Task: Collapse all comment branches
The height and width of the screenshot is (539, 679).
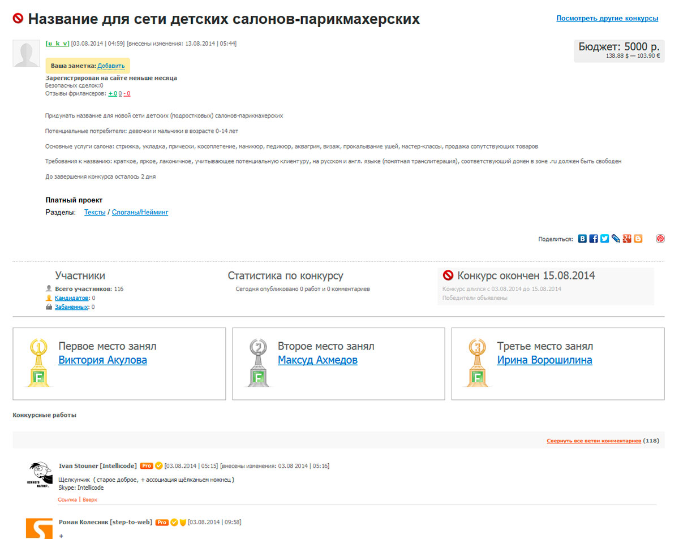Action: click(594, 441)
